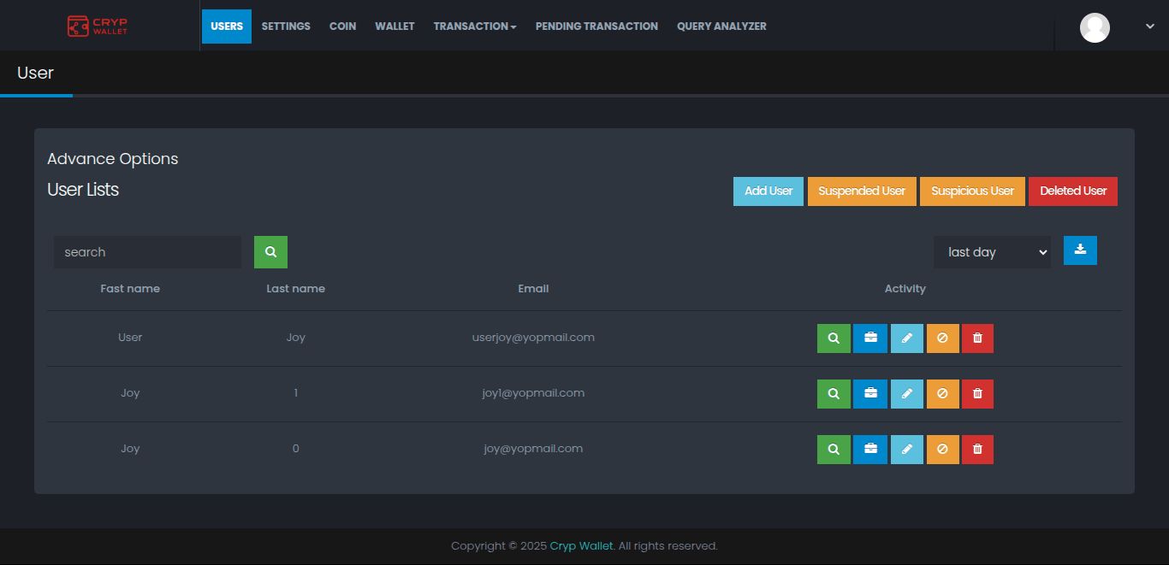Image resolution: width=1169 pixels, height=565 pixels.
Task: Focus the user search input field
Action: pyautogui.click(x=147, y=252)
